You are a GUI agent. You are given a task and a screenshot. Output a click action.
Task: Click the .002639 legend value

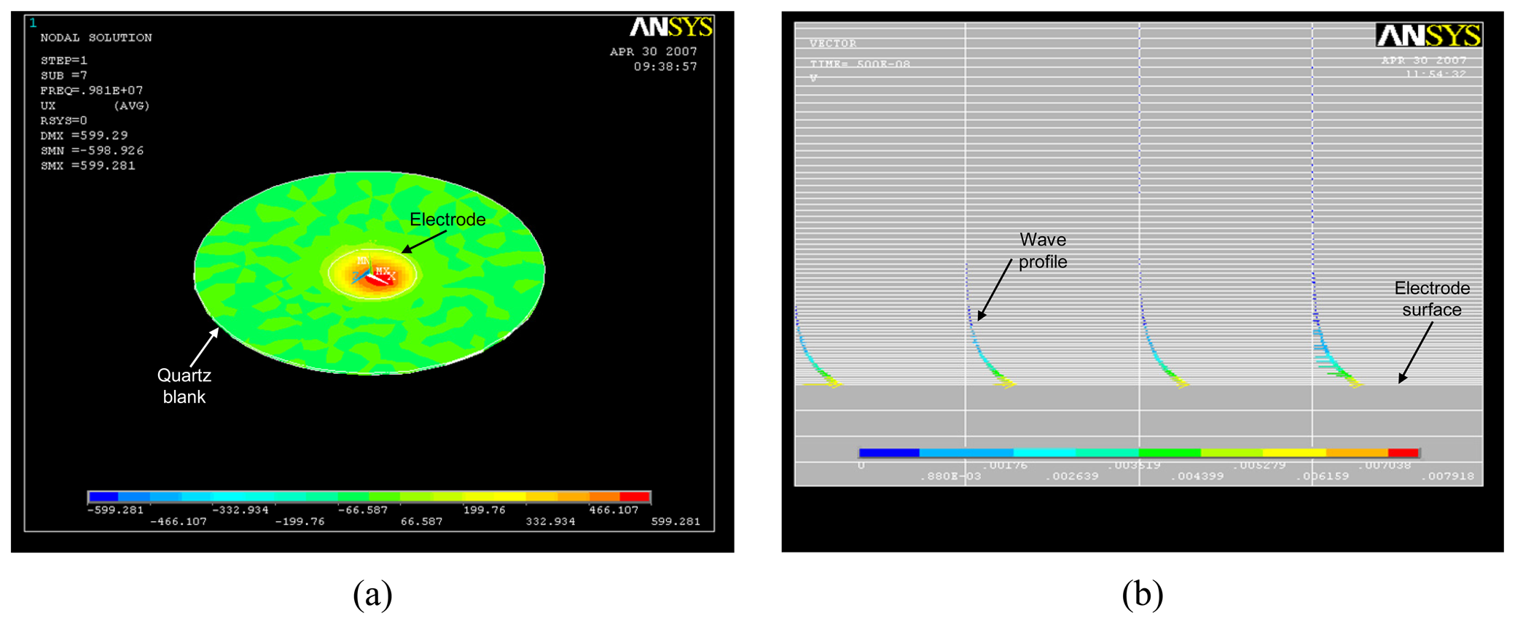pyautogui.click(x=1072, y=477)
